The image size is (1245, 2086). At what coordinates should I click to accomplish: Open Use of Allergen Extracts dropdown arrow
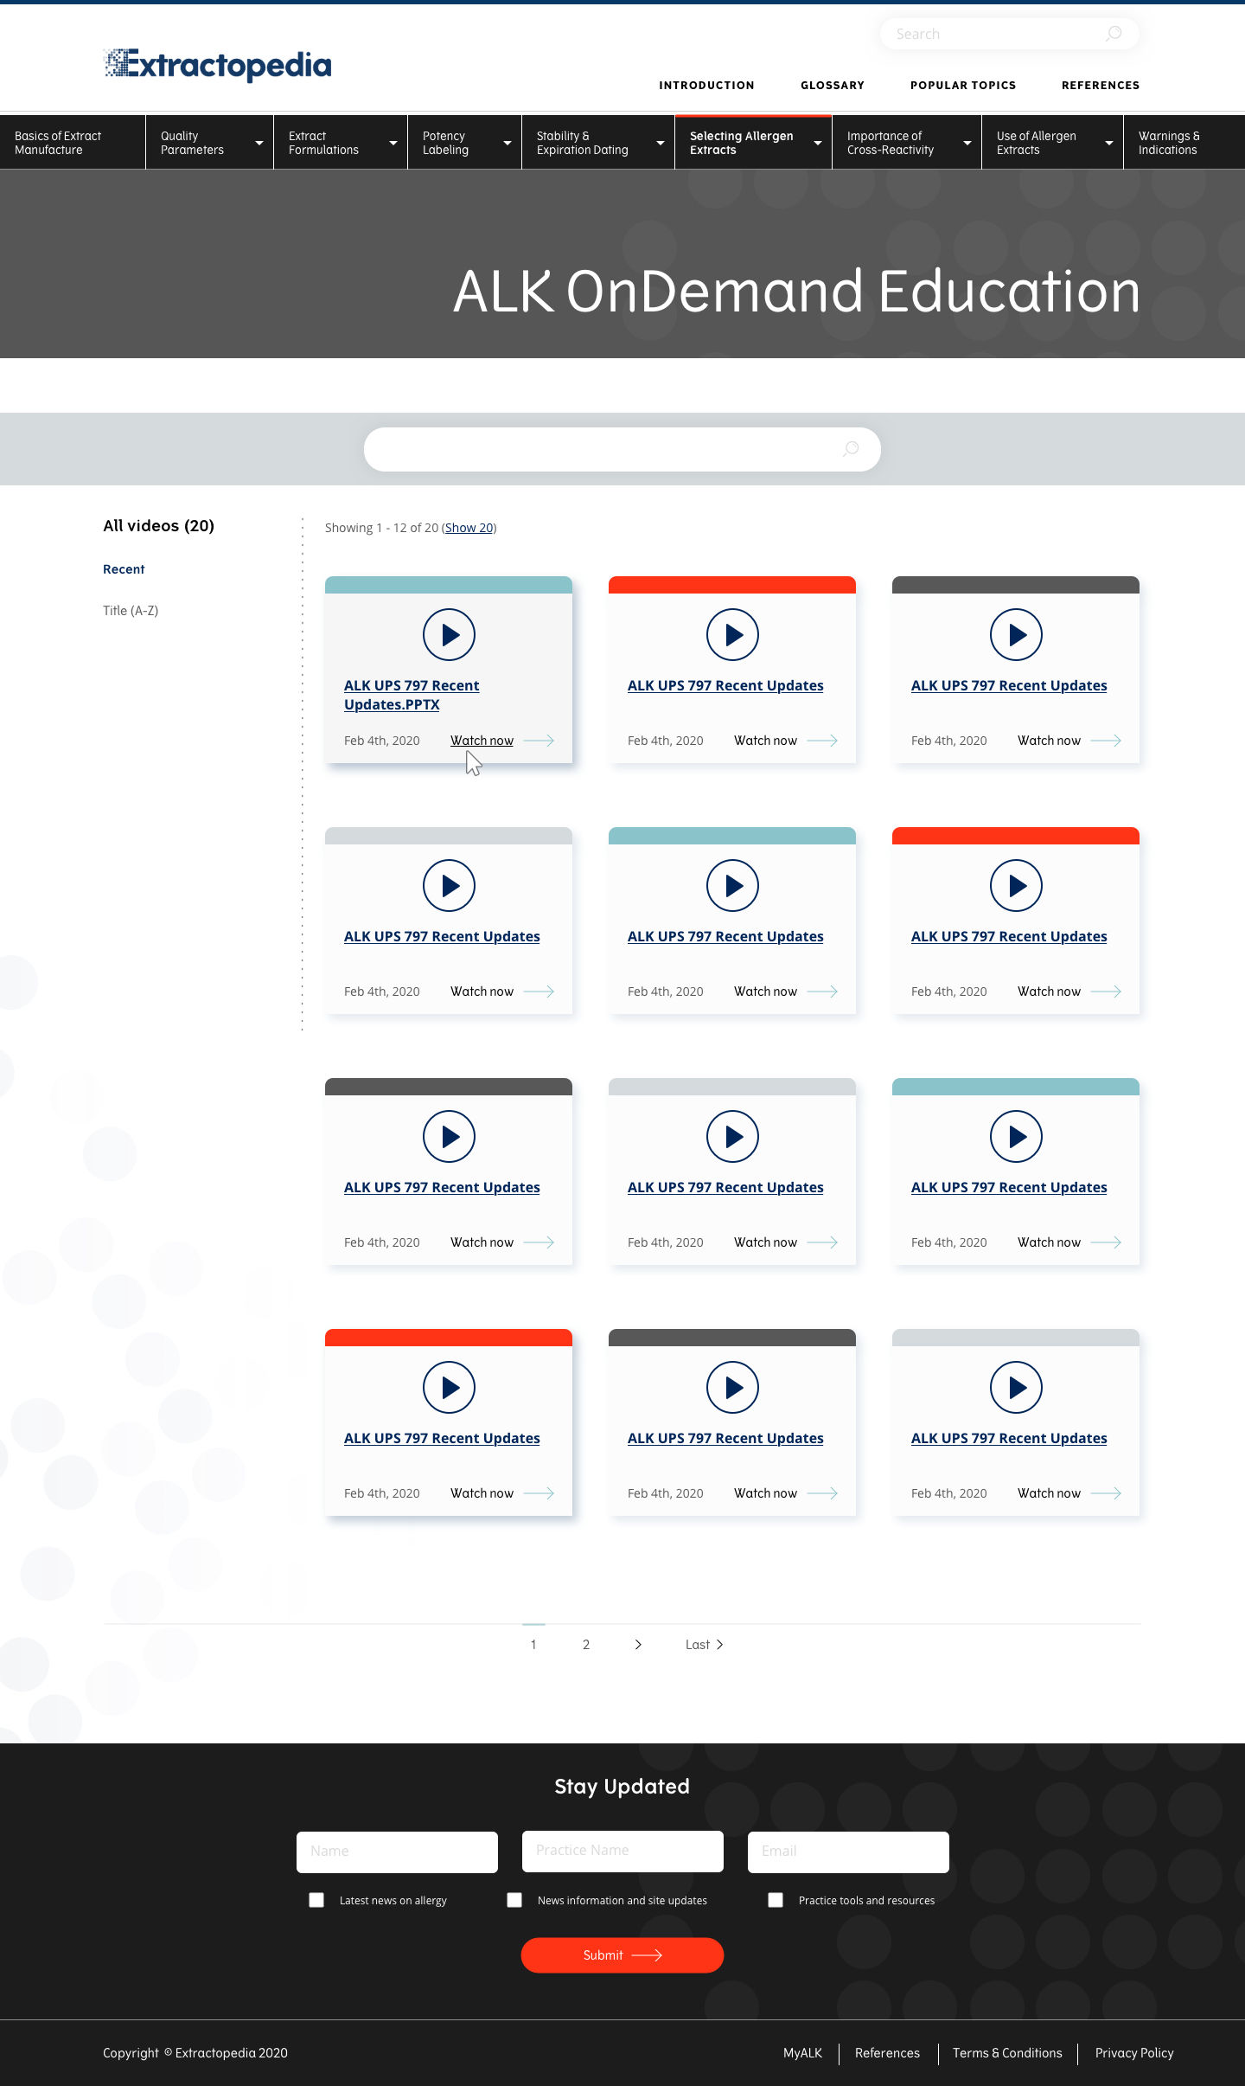(1109, 143)
